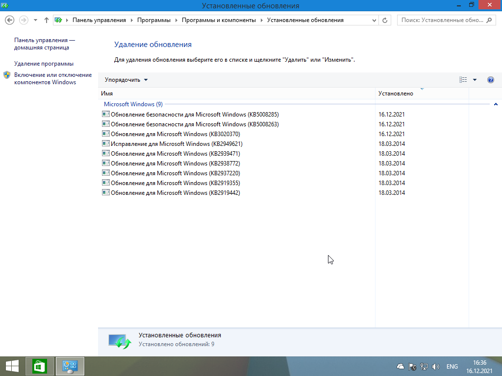Click the address bar Control Panel icon
Image resolution: width=502 pixels, height=376 pixels.
tap(58, 20)
